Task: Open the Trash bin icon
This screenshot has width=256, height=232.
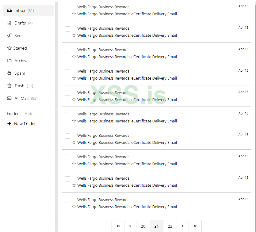Action: pyautogui.click(x=9, y=86)
